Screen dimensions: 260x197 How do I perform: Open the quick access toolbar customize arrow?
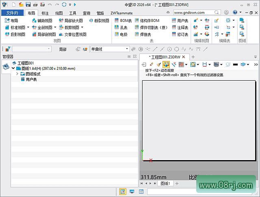pos(70,4)
